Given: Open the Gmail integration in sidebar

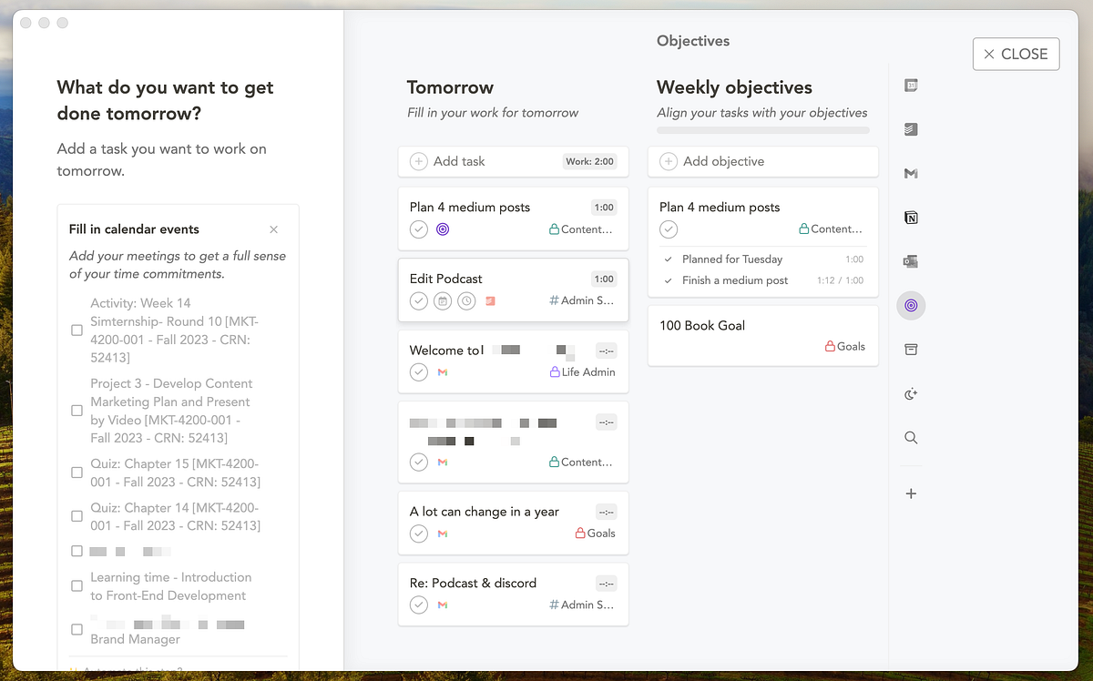Looking at the screenshot, I should (x=911, y=173).
